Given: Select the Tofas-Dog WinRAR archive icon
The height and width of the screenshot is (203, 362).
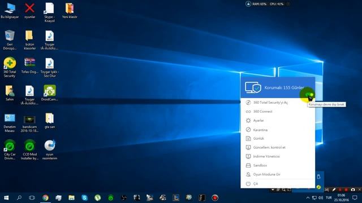Looking at the screenshot, I should (x=30, y=66).
